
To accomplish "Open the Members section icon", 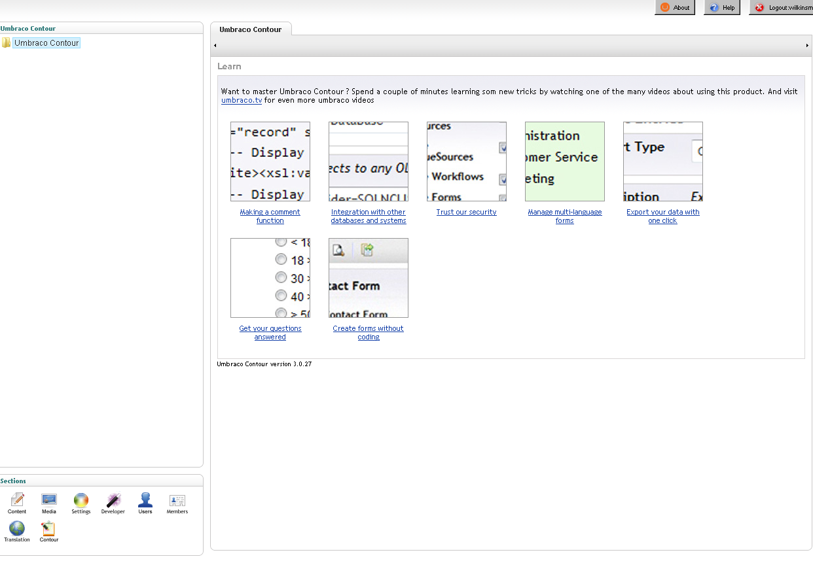I will 177,501.
